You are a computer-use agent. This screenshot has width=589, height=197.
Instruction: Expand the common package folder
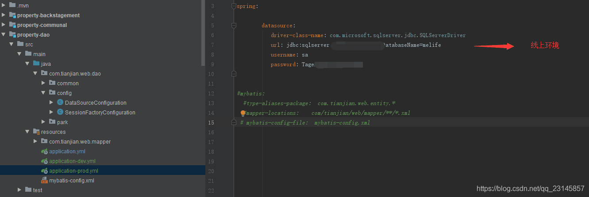(x=43, y=83)
